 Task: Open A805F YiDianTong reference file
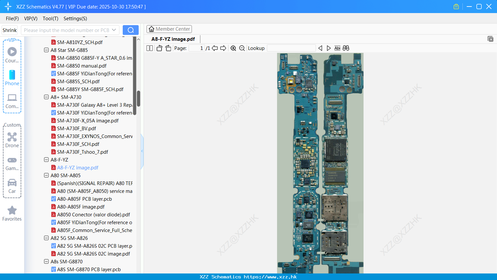(94, 222)
